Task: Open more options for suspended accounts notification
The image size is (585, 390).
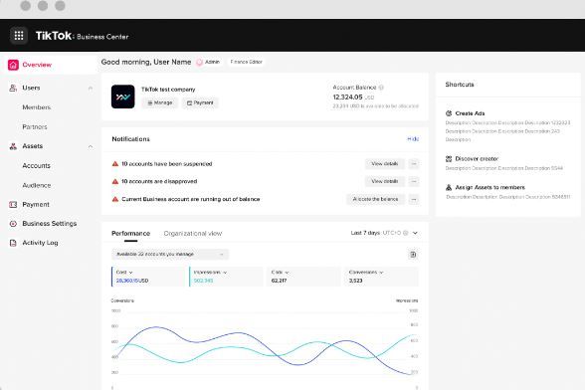Action: coord(414,164)
